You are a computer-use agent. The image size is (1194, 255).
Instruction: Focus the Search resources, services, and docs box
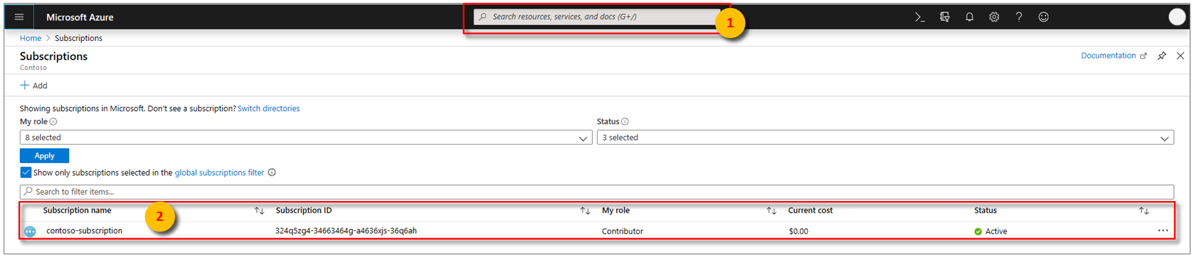point(596,17)
